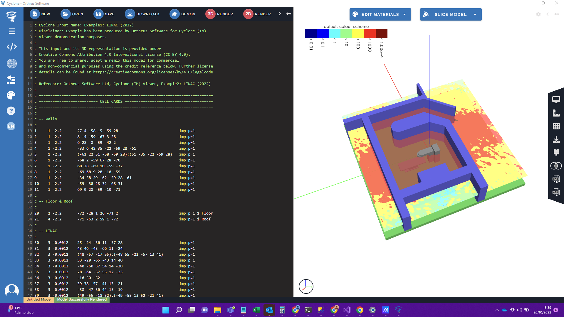Click the 3D Render button
The width and height of the screenshot is (564, 317).
tap(219, 14)
